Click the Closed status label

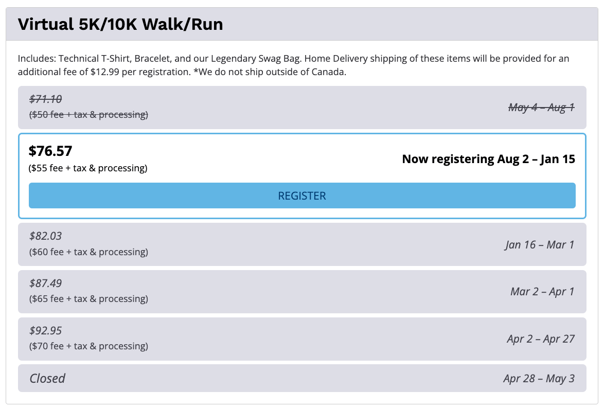click(x=47, y=379)
